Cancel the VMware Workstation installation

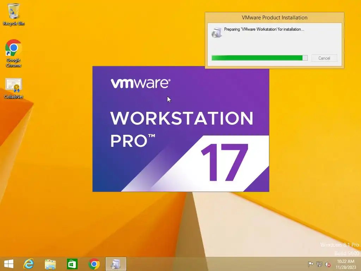(324, 58)
